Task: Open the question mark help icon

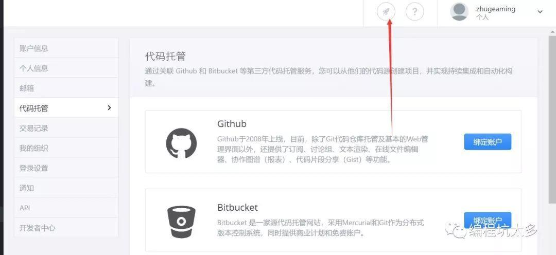Action: (x=414, y=12)
